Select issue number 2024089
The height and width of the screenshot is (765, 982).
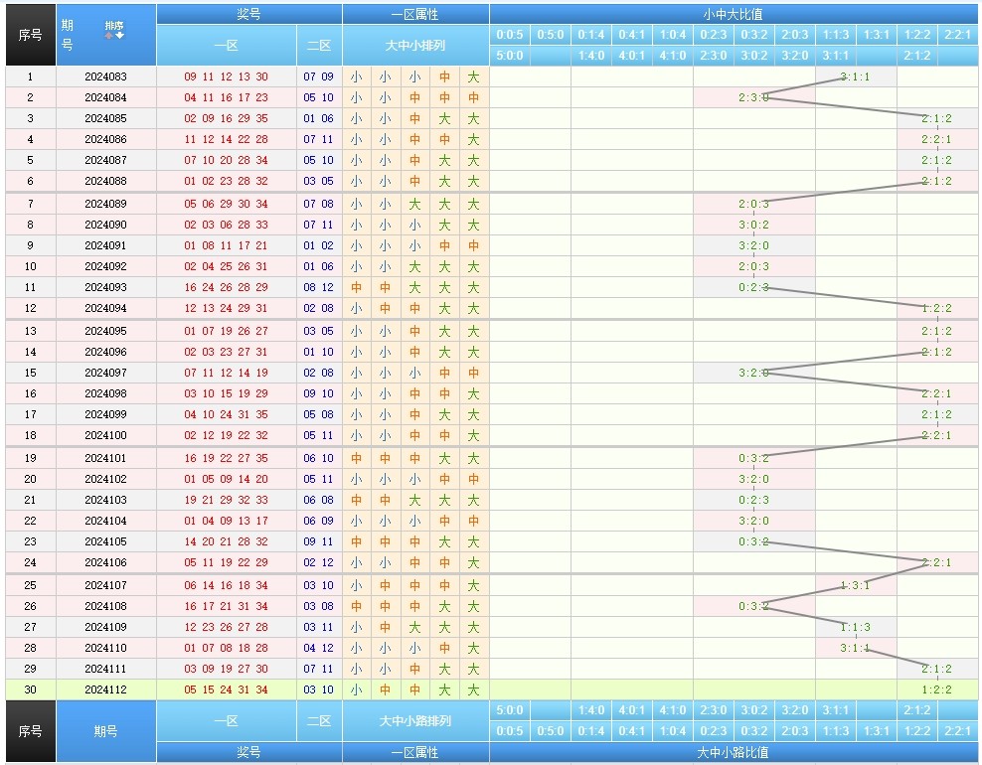coord(105,204)
